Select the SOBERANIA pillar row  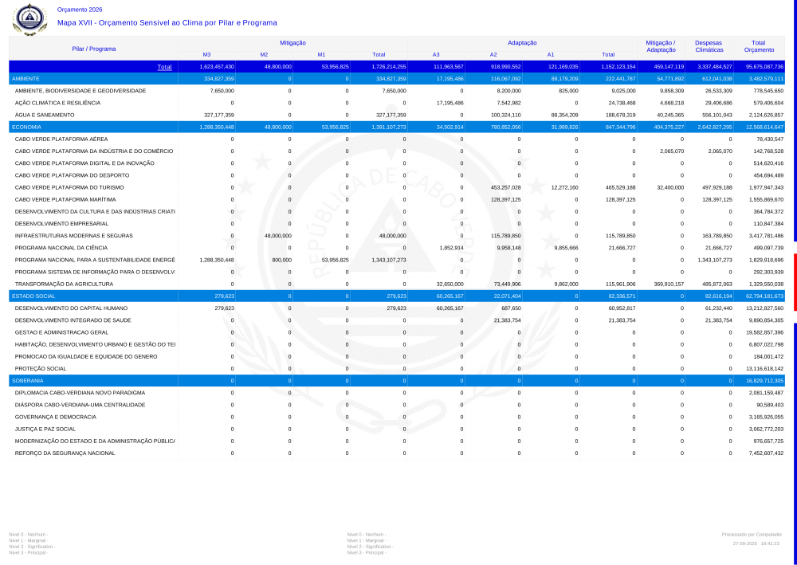[28, 381]
